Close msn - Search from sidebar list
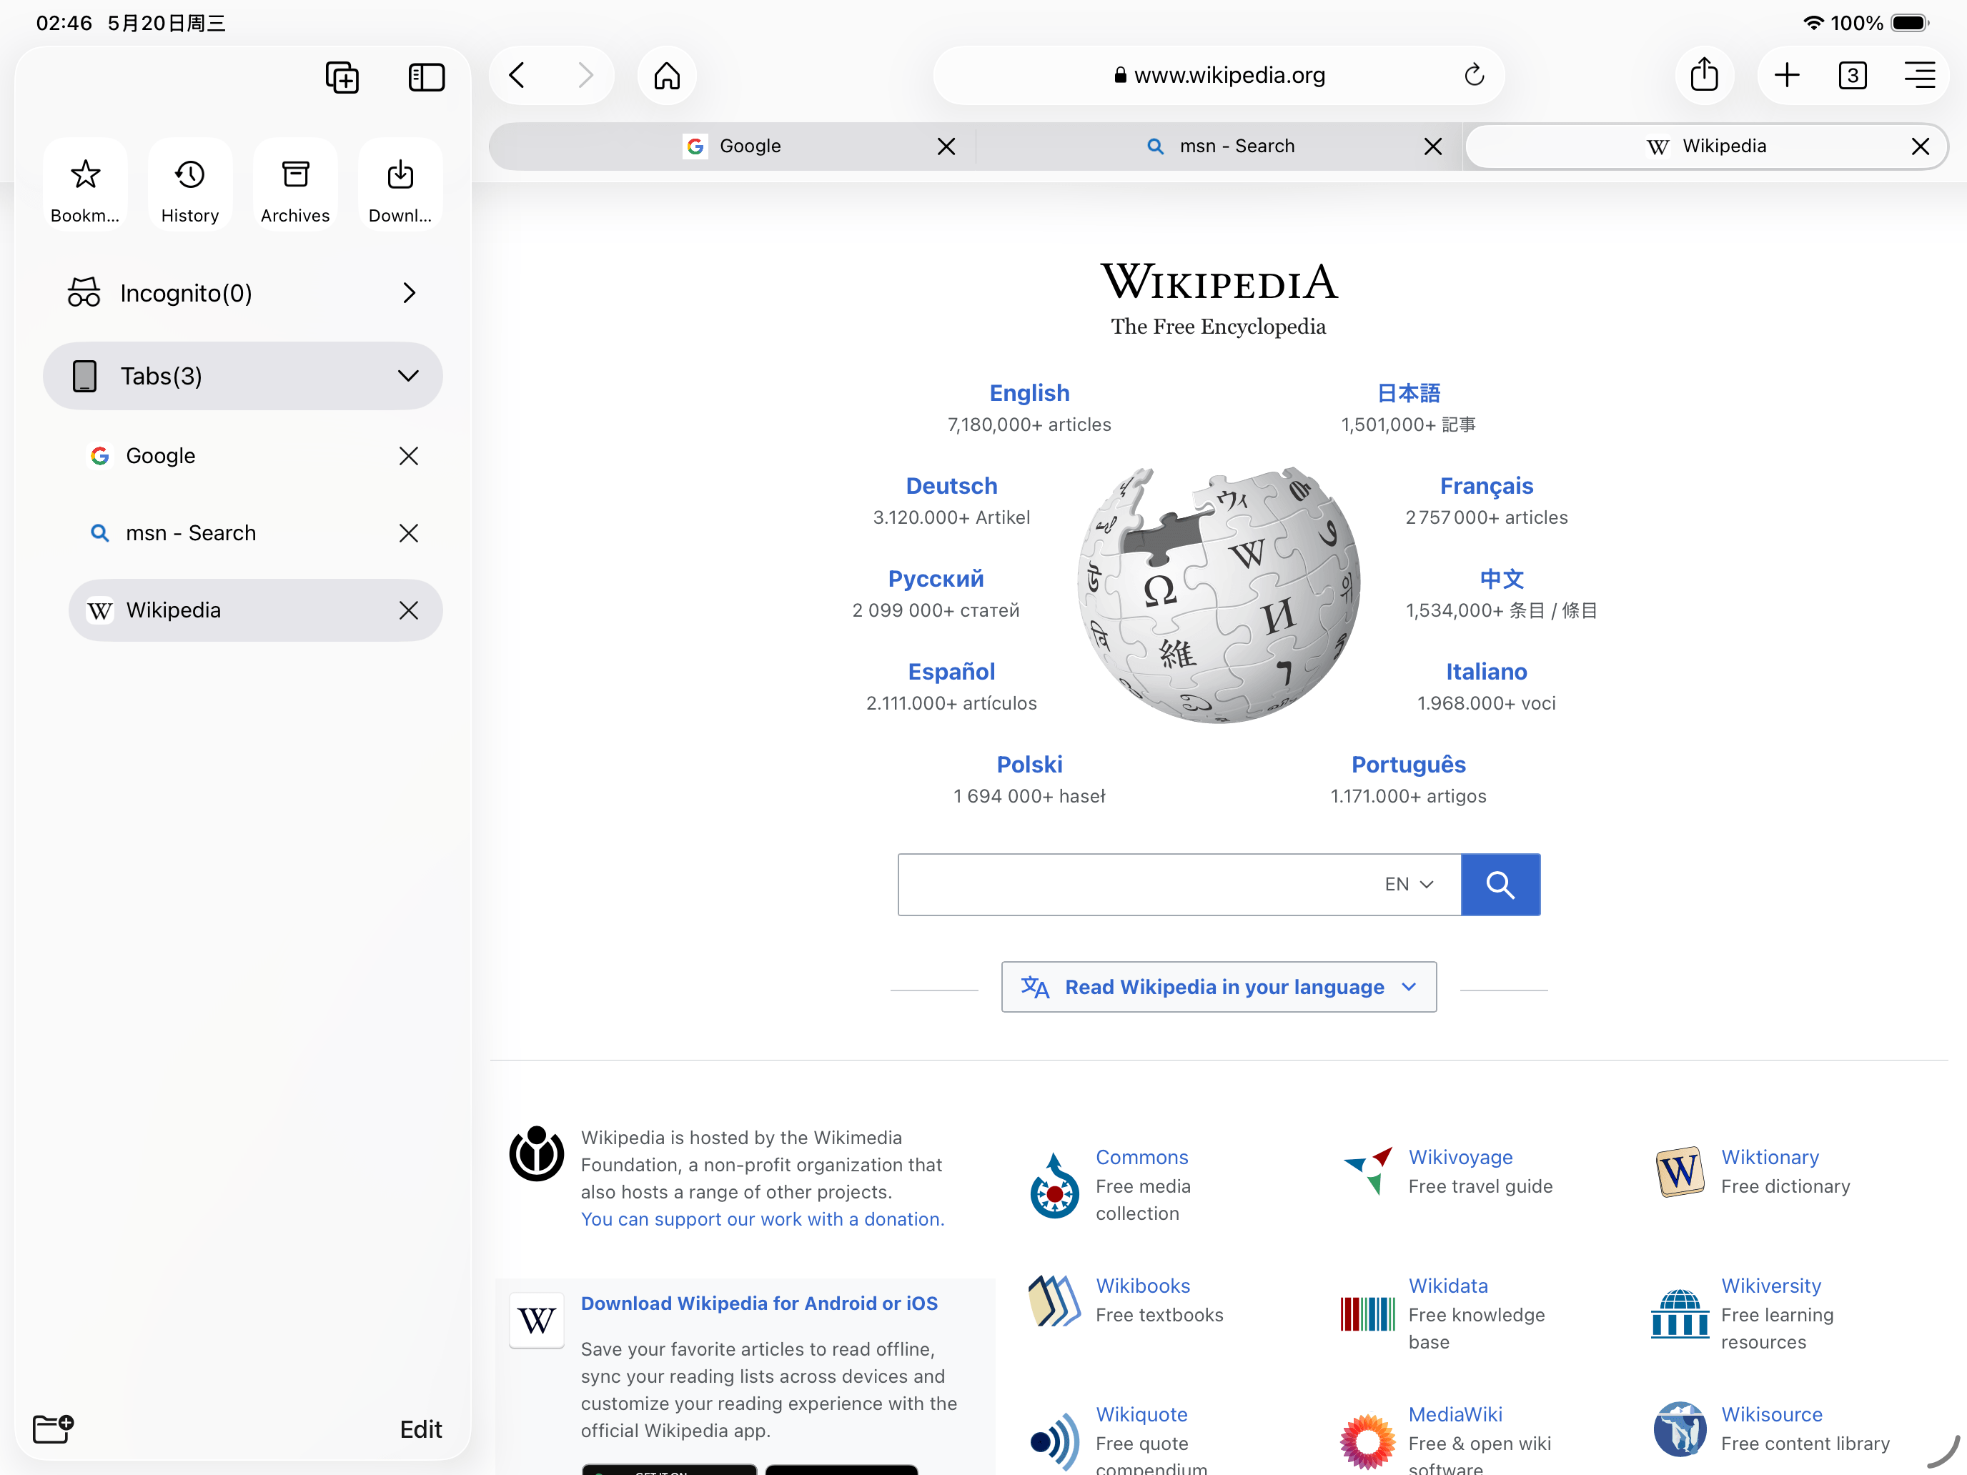Viewport: 1967px width, 1475px height. [409, 533]
